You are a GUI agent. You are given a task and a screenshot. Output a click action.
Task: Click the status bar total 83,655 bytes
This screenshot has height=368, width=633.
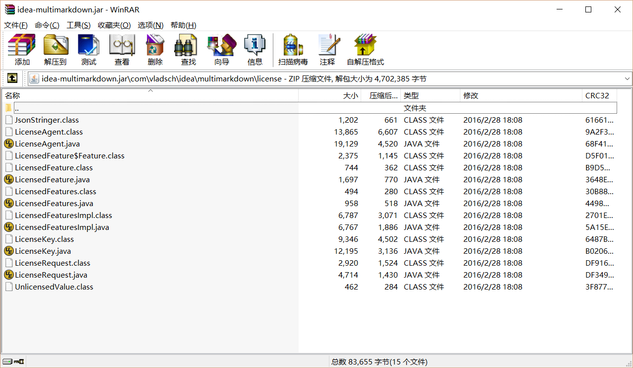click(x=380, y=362)
